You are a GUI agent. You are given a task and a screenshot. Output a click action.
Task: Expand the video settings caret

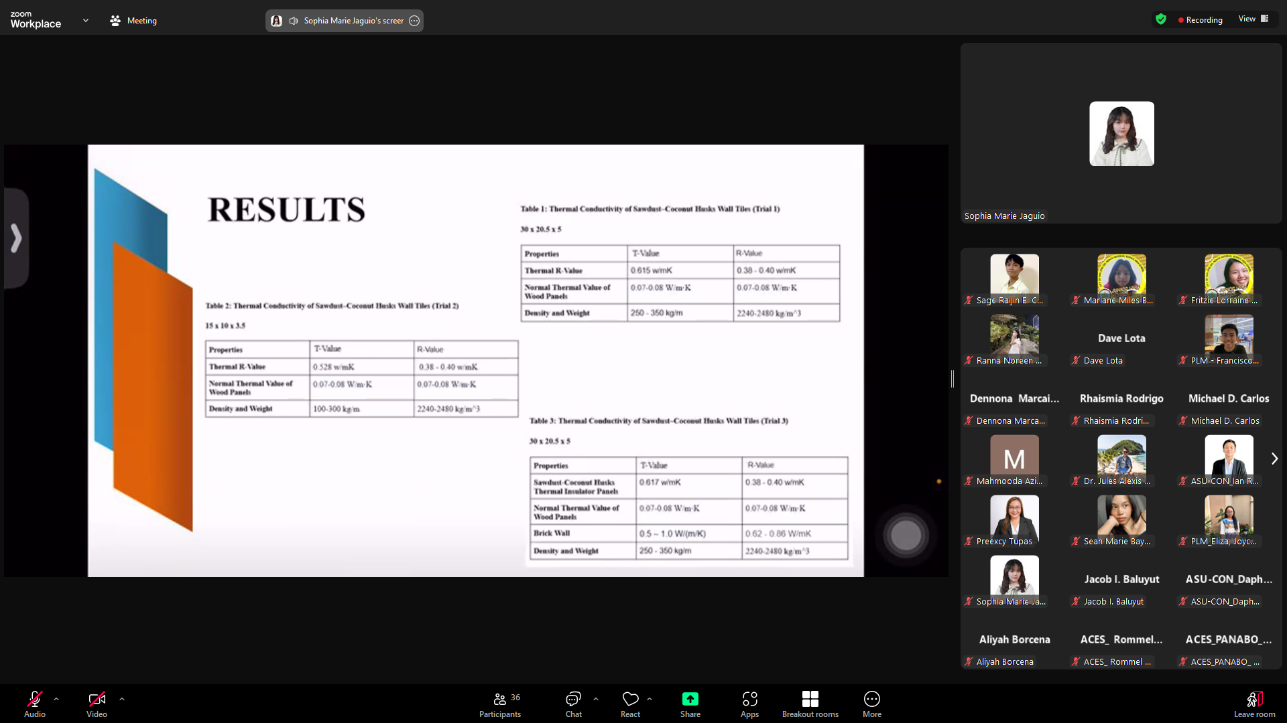pos(122,699)
